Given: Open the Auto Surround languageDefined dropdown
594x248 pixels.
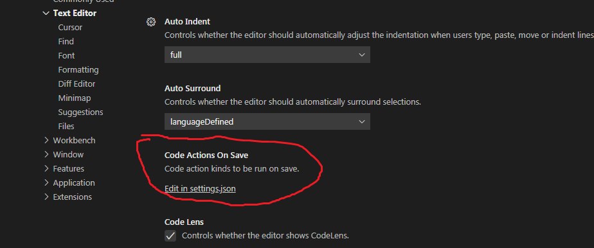Looking at the screenshot, I should pyautogui.click(x=267, y=121).
